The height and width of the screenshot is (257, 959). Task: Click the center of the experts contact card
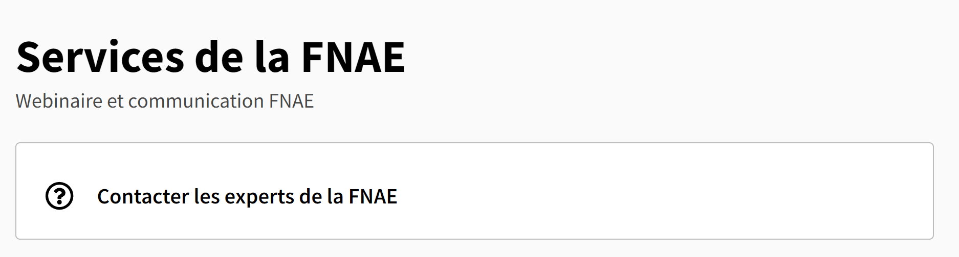tap(474, 191)
